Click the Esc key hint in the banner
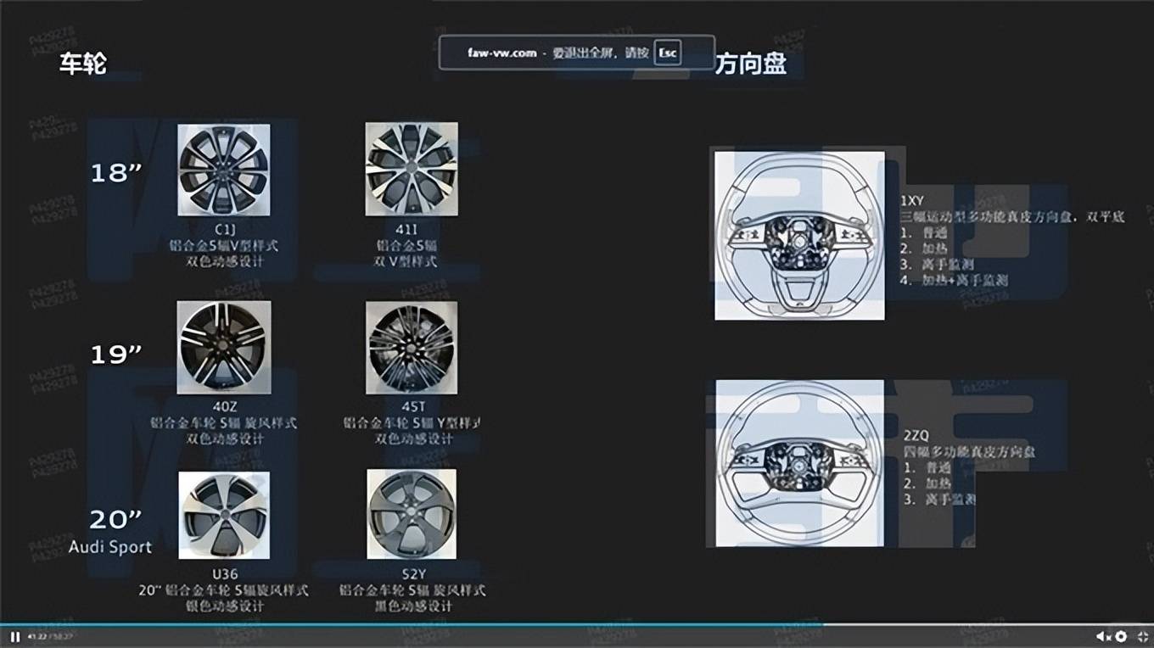The width and height of the screenshot is (1154, 648). 668,53
